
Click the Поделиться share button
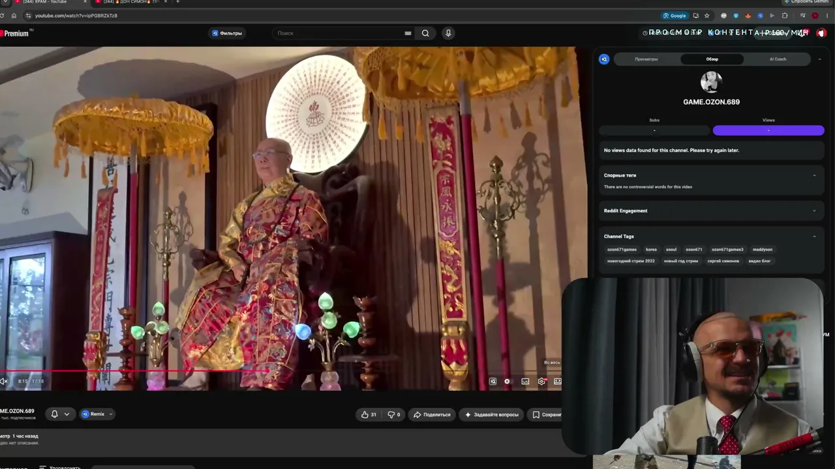point(433,414)
